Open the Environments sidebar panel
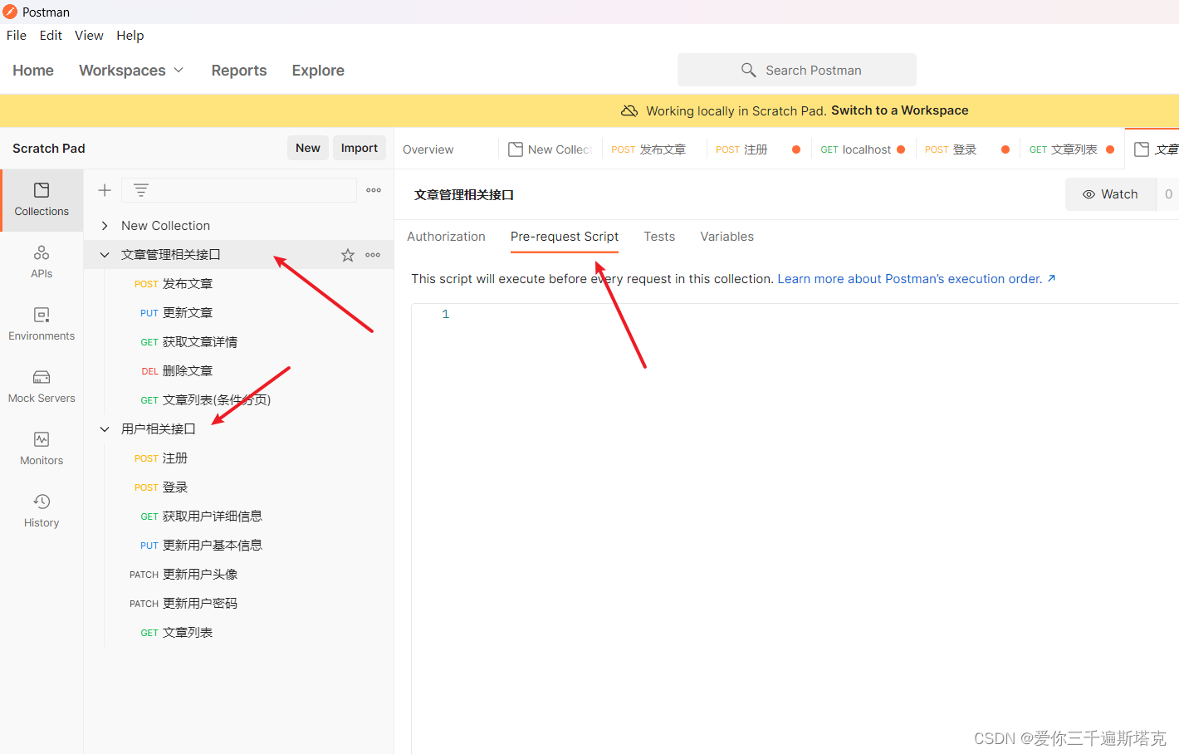This screenshot has width=1179, height=754. 42,325
